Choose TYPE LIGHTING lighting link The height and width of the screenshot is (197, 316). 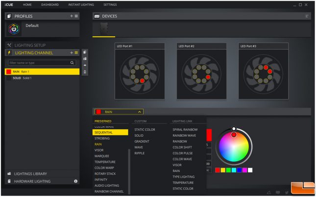184,177
